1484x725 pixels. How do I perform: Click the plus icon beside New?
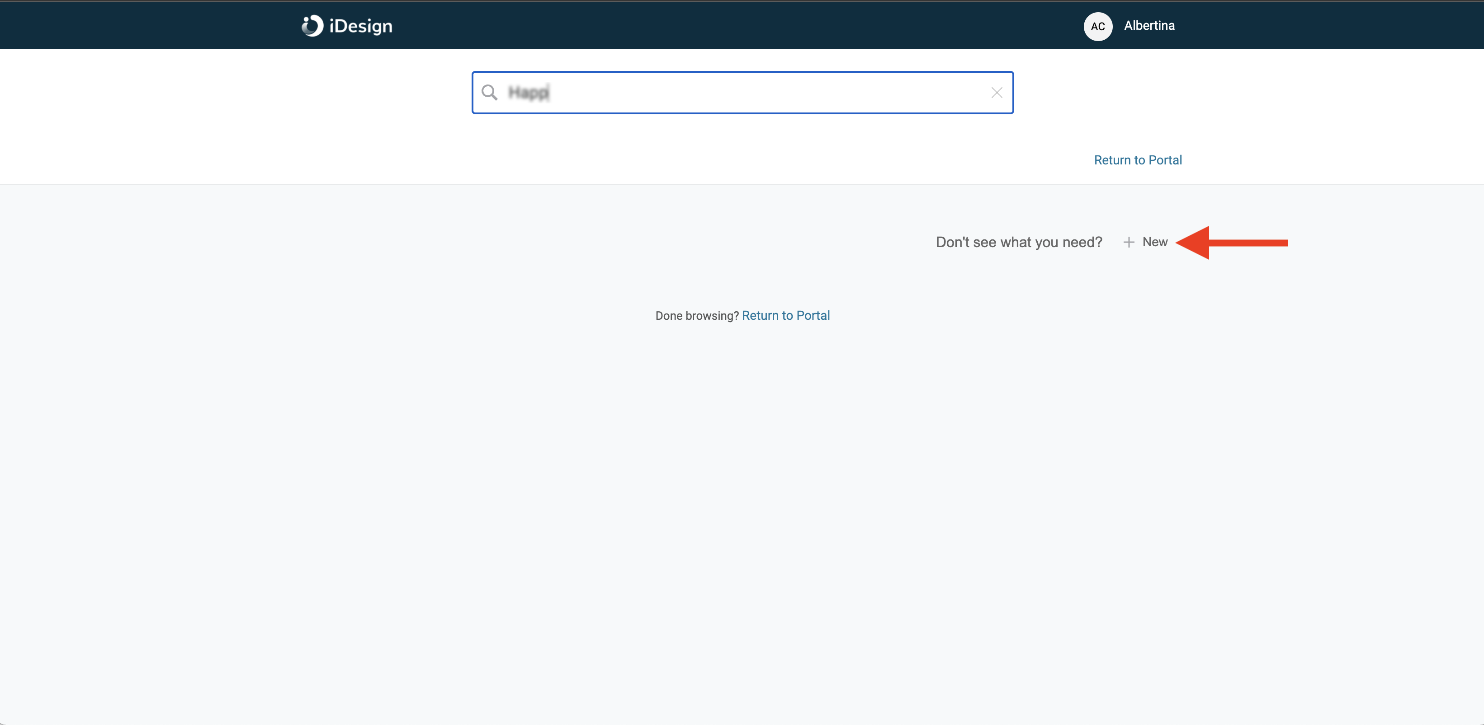click(x=1129, y=242)
